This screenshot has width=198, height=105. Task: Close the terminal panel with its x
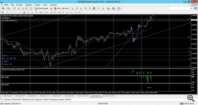[x=1, y=99]
